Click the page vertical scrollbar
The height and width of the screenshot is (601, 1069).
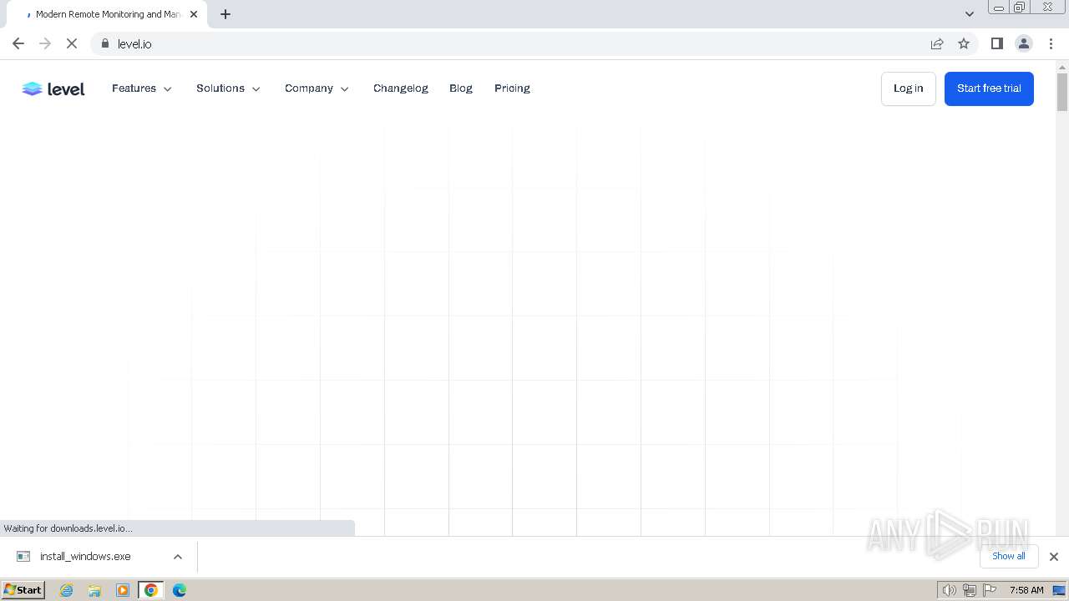pyautogui.click(x=1062, y=92)
